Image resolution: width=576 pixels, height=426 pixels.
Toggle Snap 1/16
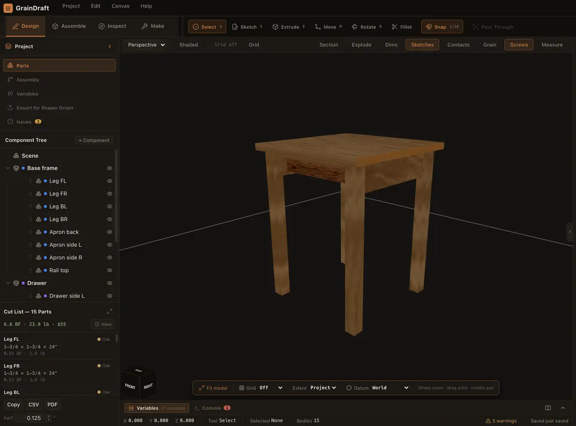pyautogui.click(x=442, y=27)
